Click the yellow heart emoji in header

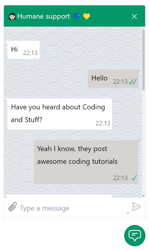87,16
